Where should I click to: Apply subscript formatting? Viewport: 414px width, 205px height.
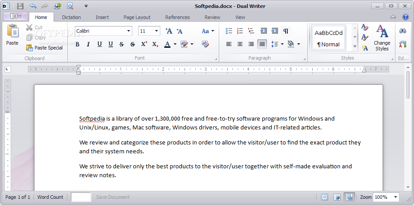pos(155,44)
